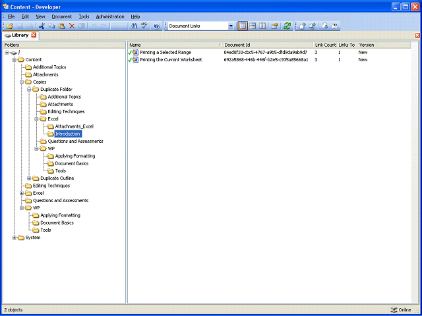Open the Administration menu
Image resolution: width=422 pixels, height=316 pixels.
coord(110,16)
